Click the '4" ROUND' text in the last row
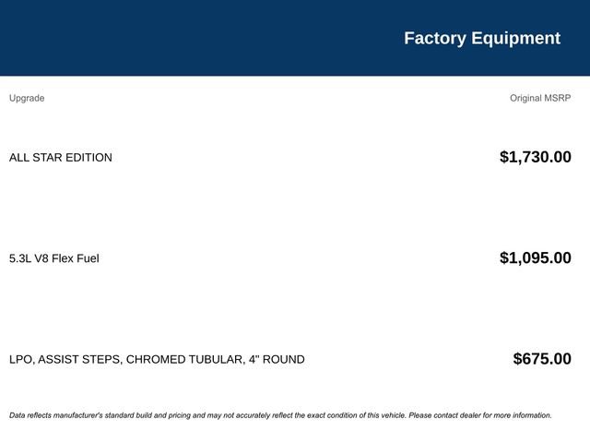 point(277,359)
